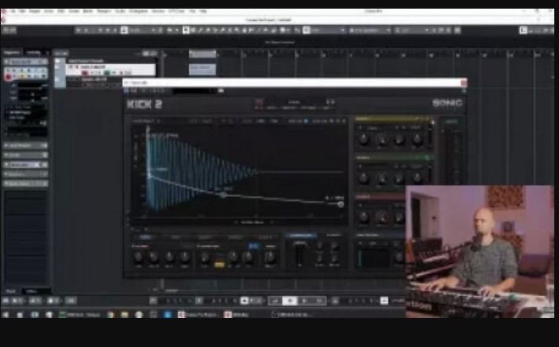Click the highlighted mode icon left of the toolbar dropdown
Screen dimensions: 559x347
point(123,31)
